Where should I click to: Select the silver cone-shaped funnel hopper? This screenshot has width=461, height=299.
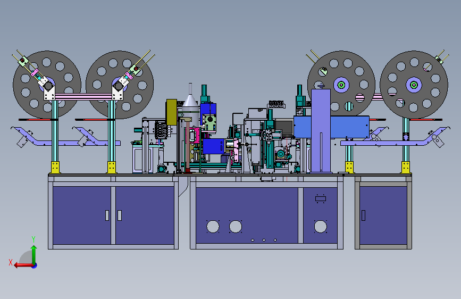[190, 98]
